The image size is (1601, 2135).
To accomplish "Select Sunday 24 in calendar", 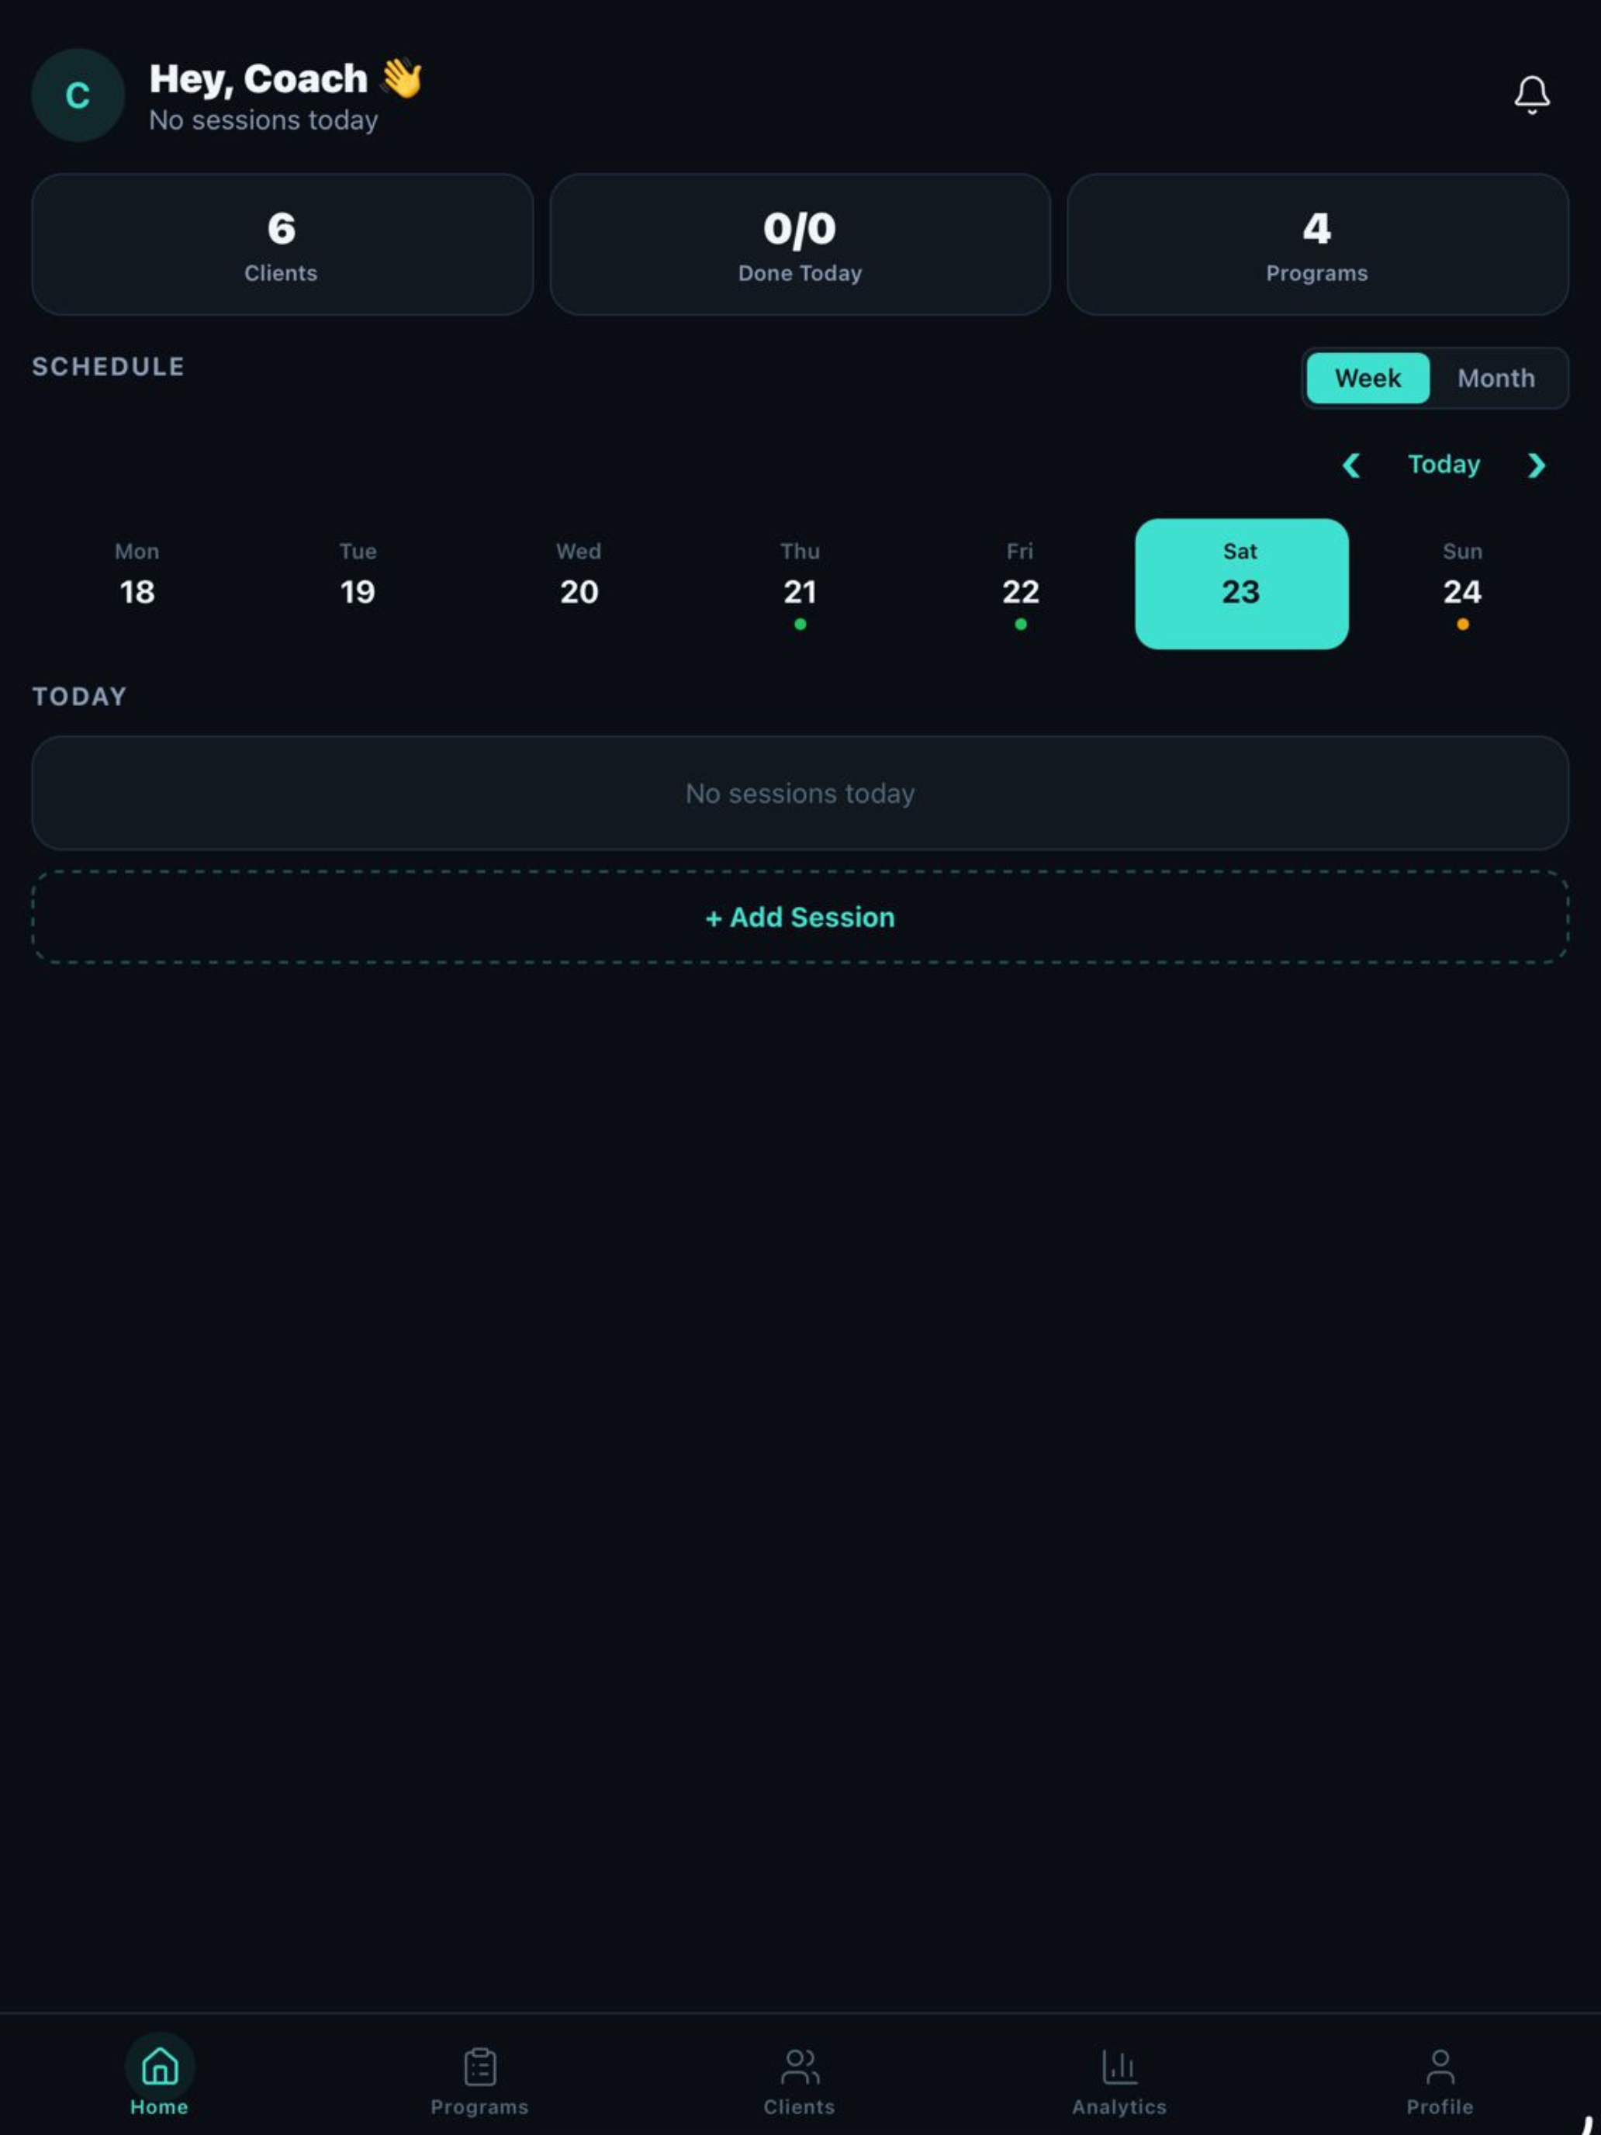I will 1462,584.
